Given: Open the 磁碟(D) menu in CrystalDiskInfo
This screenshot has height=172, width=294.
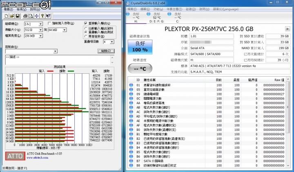Looking at the screenshot, I should point(191,9).
